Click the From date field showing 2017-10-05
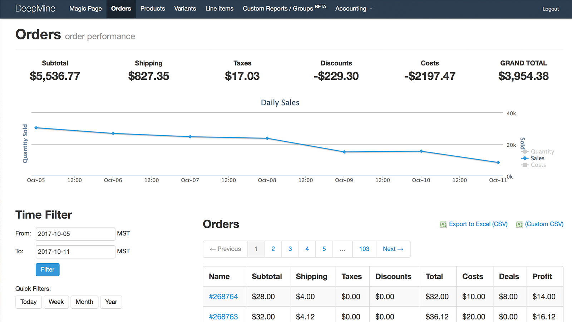This screenshot has width=572, height=322. [x=75, y=234]
